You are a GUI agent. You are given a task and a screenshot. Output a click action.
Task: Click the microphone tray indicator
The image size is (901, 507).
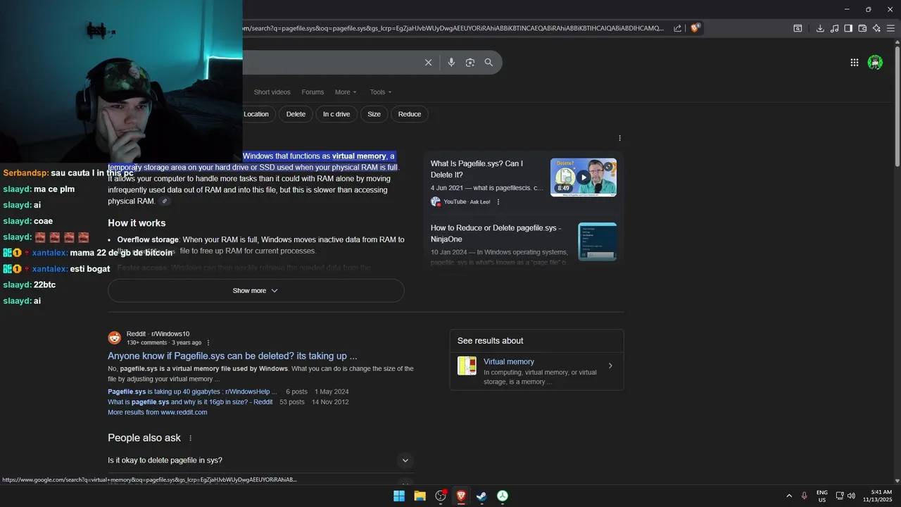(x=804, y=496)
